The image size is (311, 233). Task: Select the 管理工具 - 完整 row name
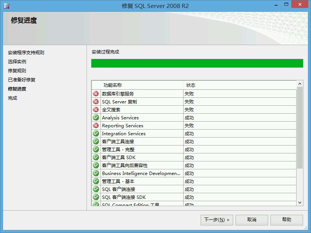point(118,149)
